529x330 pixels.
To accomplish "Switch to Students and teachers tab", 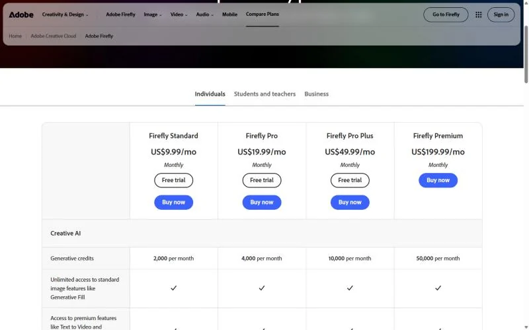I will tap(264, 94).
